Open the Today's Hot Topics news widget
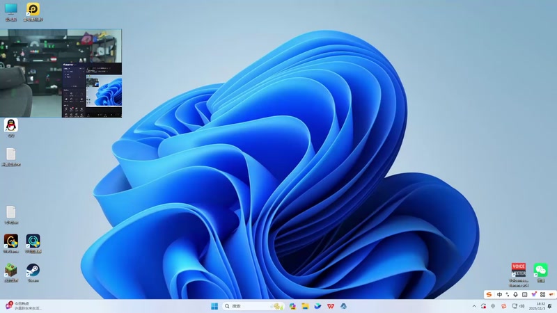 tap(24, 306)
